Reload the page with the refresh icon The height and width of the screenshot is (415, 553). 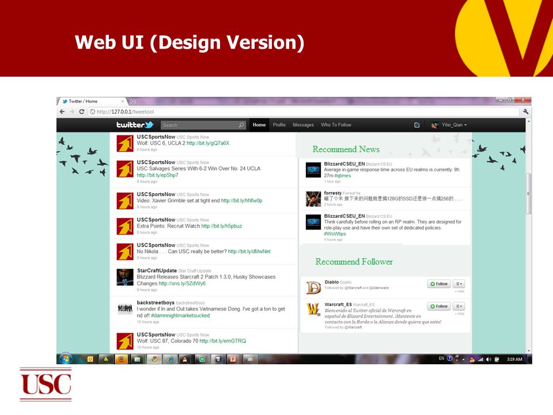tap(81, 111)
